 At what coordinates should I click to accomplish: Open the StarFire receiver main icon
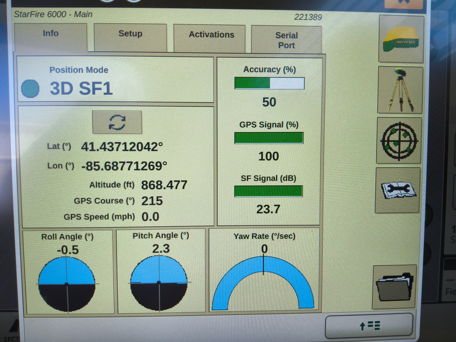point(401,38)
